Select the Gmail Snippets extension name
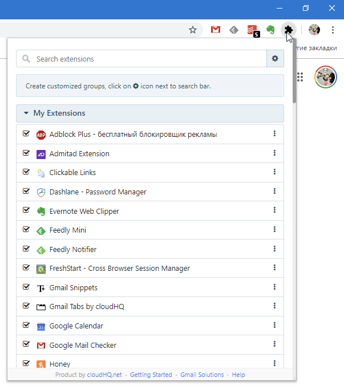 coord(73,288)
